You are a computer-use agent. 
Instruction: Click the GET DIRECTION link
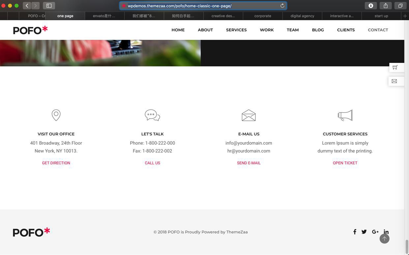(x=56, y=163)
